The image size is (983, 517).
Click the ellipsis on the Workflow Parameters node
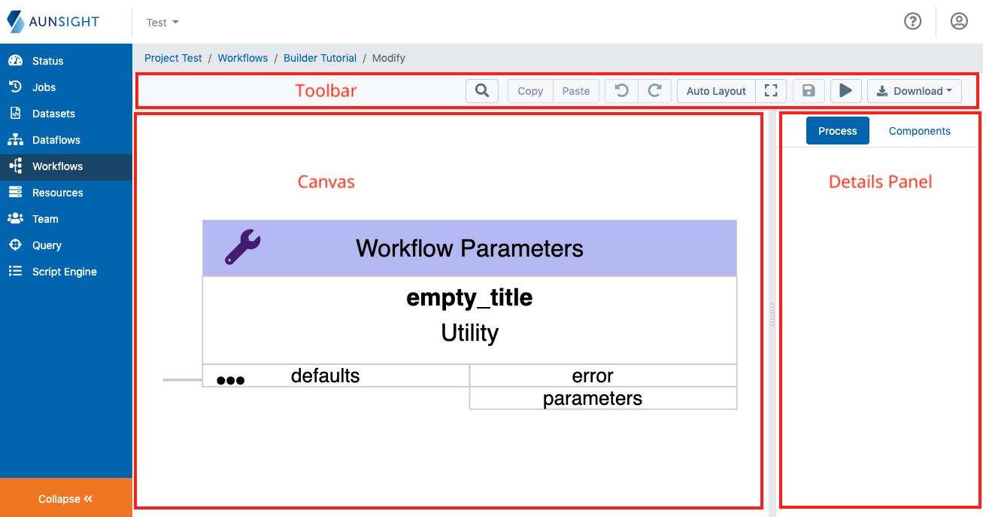point(230,379)
